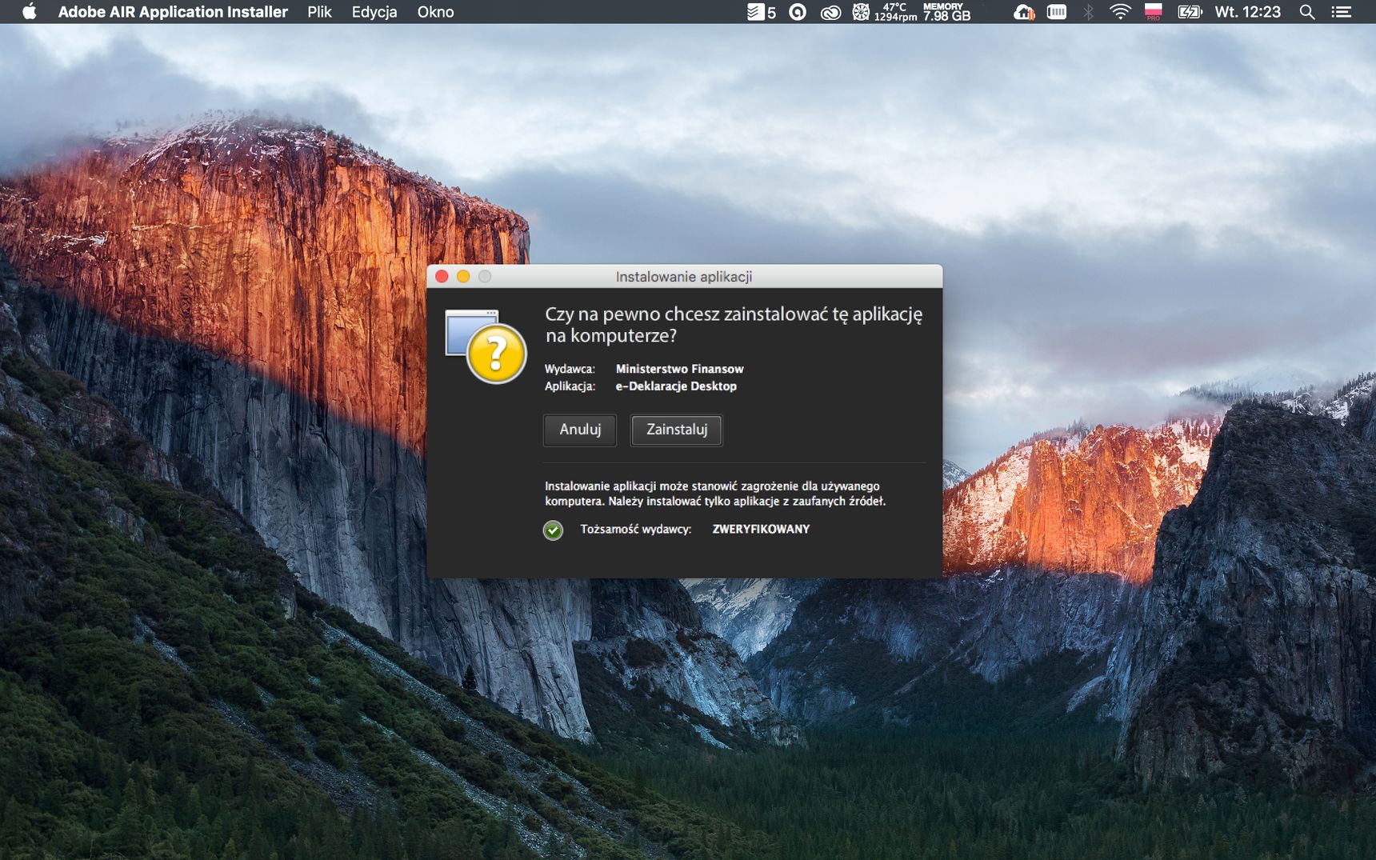Screen dimensions: 1376x860
Task: Click the Zainstaluj button
Action: click(677, 430)
